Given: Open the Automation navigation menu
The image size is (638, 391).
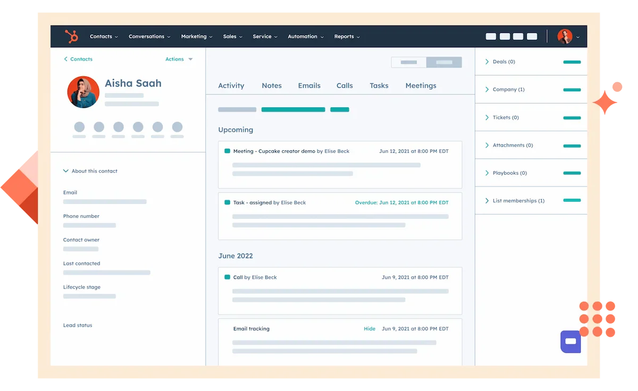Looking at the screenshot, I should [306, 37].
